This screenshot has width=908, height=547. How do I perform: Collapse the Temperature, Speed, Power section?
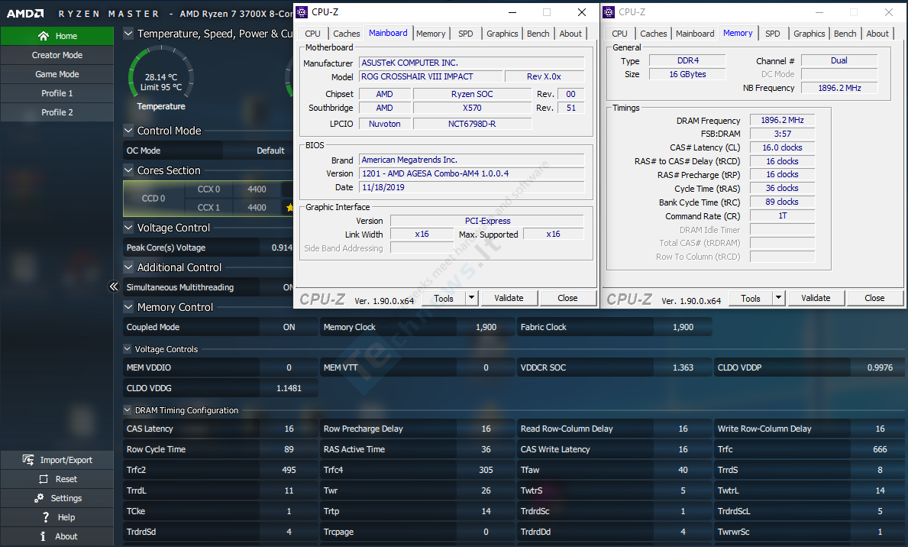click(x=128, y=34)
